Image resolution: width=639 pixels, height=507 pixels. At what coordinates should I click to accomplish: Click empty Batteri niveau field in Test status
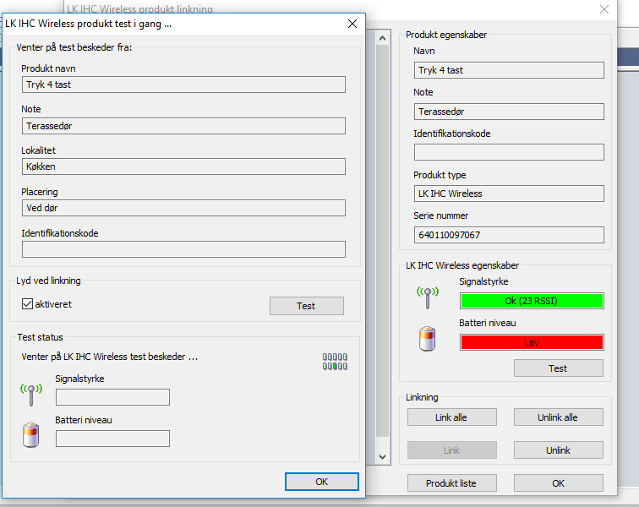click(x=113, y=439)
